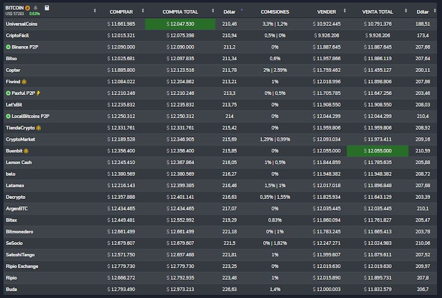Image resolution: width=442 pixels, height=298 pixels.
Task: Sort table by COMPRA TOTAL column
Action: (181, 12)
